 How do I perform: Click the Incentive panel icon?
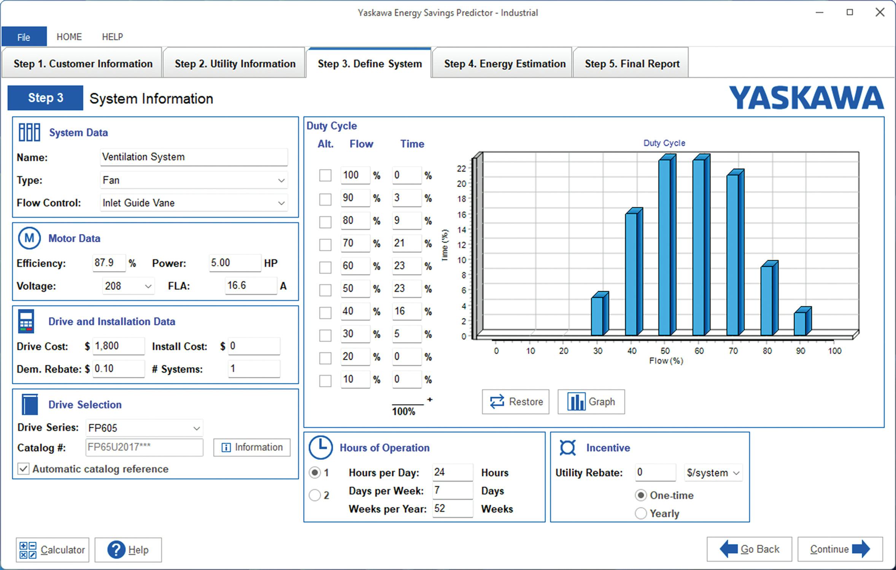[567, 447]
